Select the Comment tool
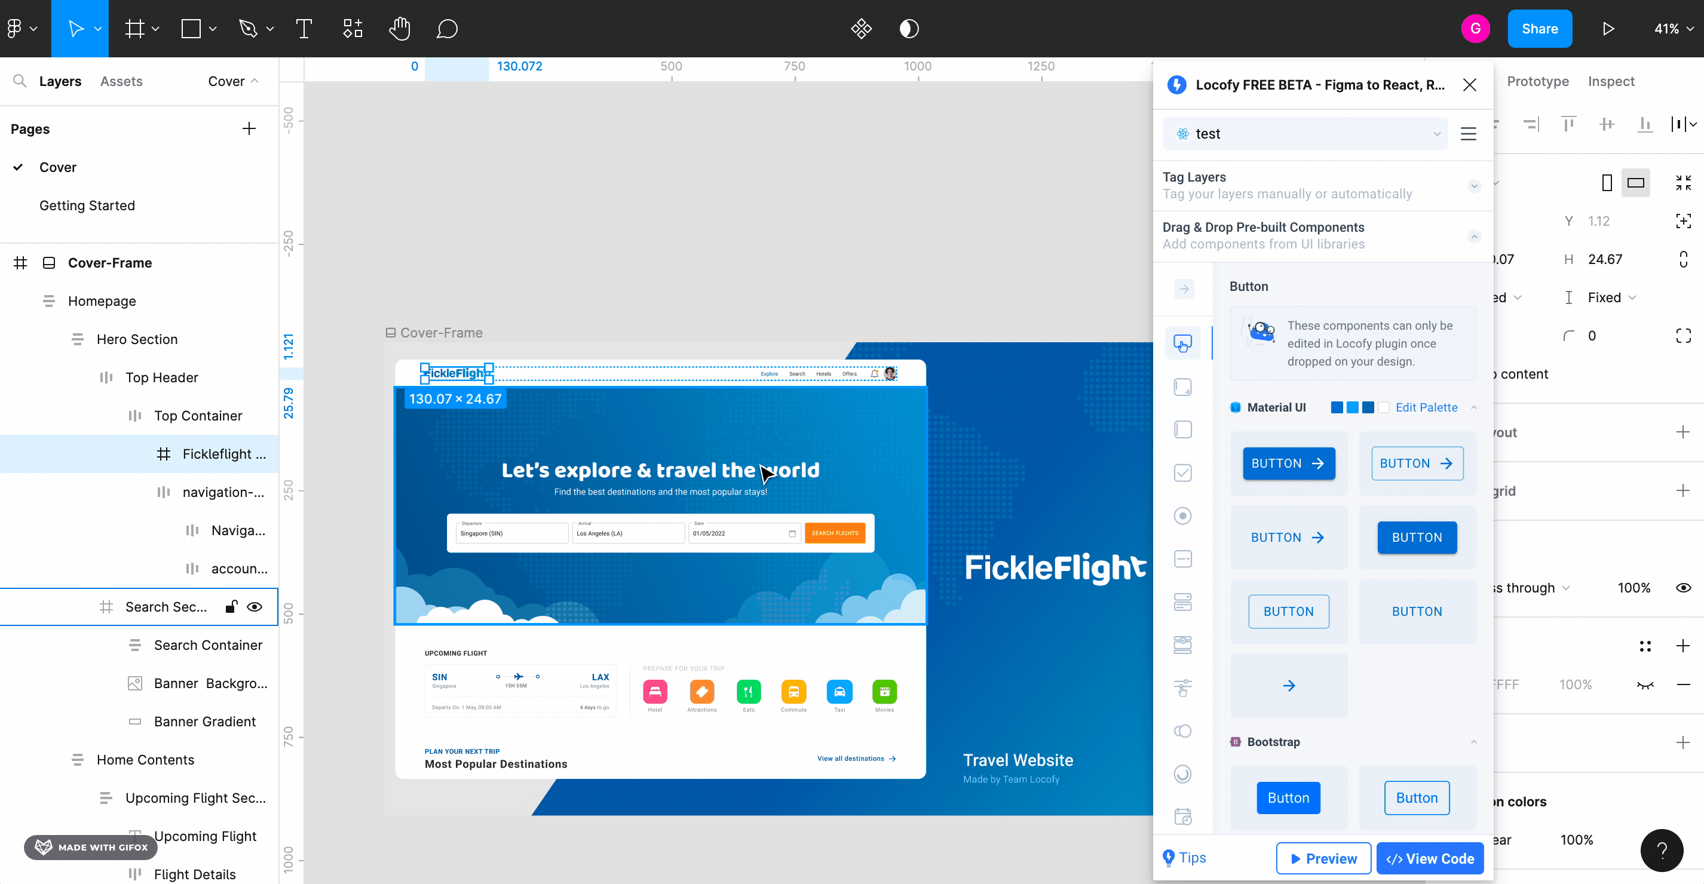This screenshot has width=1704, height=884. (447, 29)
